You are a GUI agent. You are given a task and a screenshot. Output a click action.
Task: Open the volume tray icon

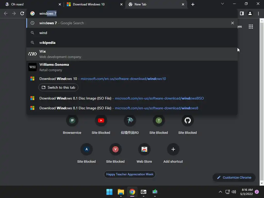click(234, 192)
